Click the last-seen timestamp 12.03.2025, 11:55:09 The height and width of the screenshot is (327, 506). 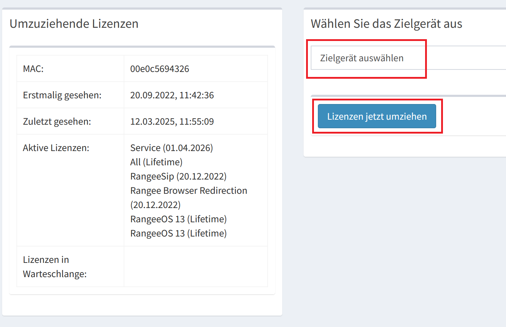pyautogui.click(x=172, y=121)
